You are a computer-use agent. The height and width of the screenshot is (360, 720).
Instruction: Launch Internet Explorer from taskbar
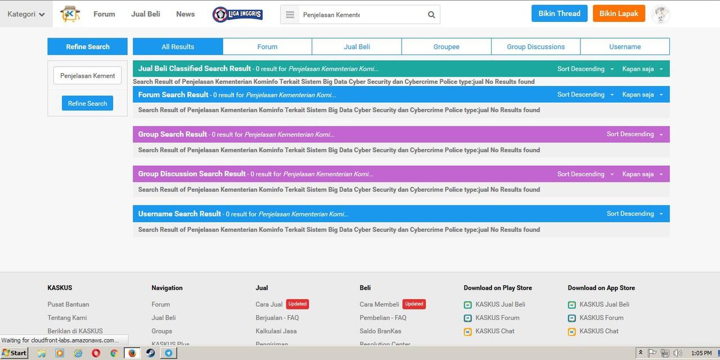[78, 353]
